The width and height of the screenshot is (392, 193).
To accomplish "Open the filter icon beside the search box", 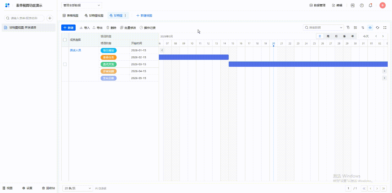I will [x=348, y=28].
